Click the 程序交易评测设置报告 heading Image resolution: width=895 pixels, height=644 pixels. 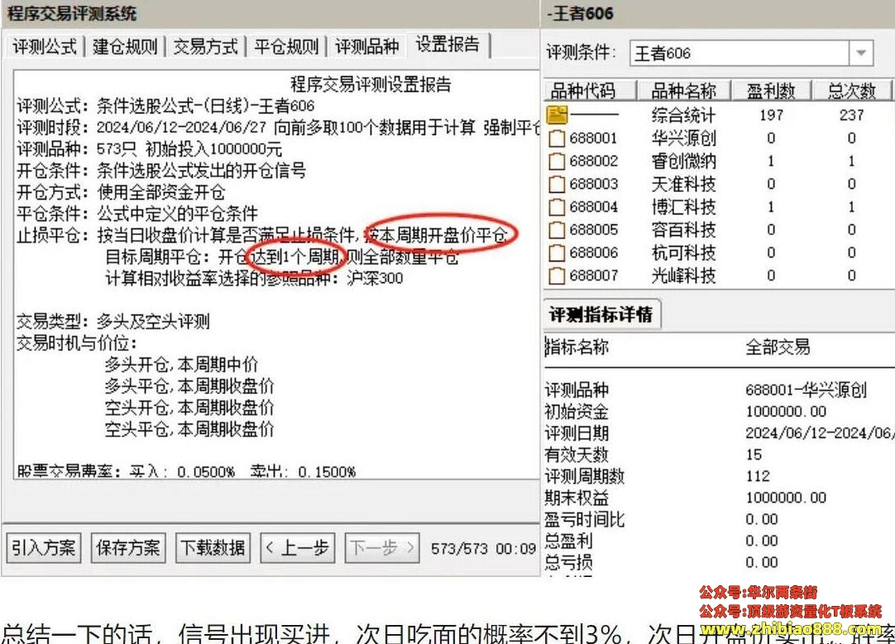point(371,84)
